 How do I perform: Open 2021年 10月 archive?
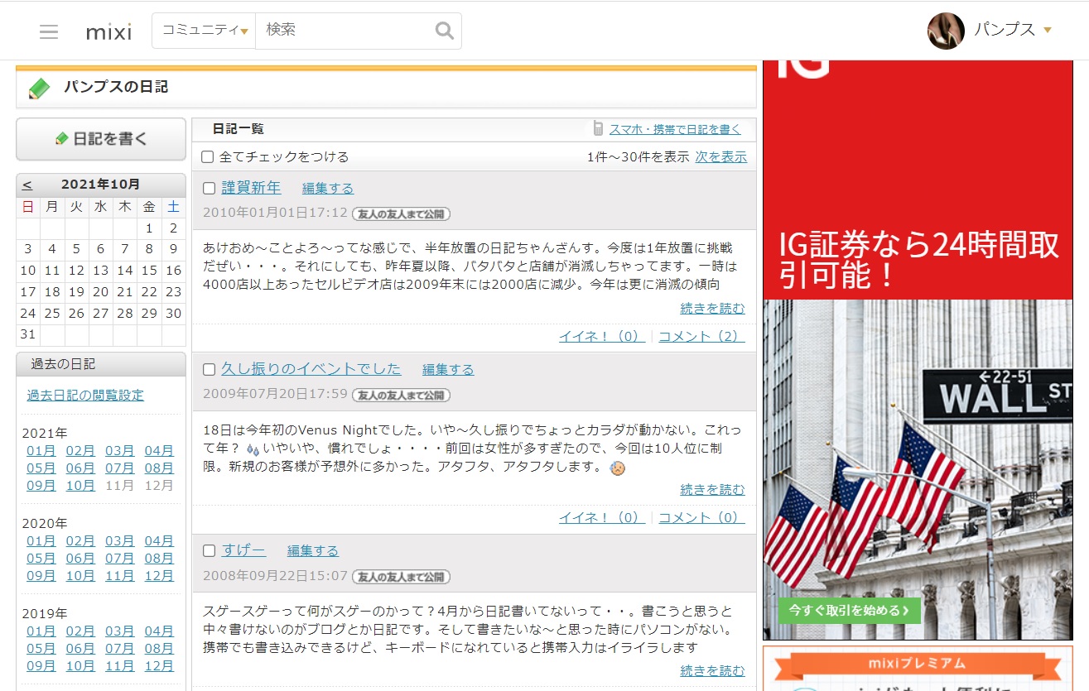(x=80, y=486)
